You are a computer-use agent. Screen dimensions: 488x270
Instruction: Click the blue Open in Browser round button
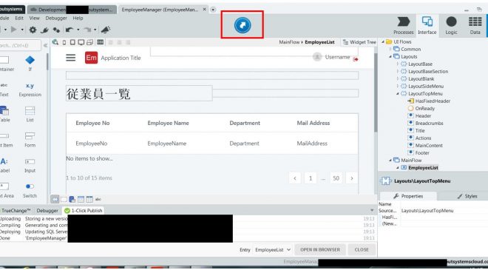pos(243,25)
